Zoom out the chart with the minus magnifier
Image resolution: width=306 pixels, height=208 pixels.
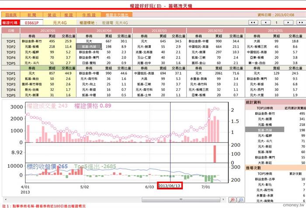pos(240,200)
